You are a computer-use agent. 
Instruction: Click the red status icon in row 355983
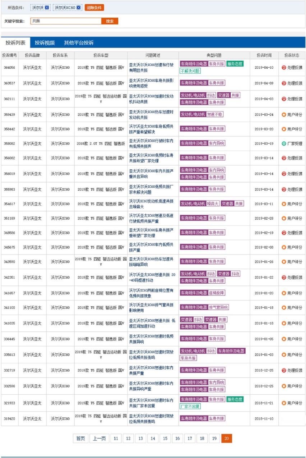point(284,189)
